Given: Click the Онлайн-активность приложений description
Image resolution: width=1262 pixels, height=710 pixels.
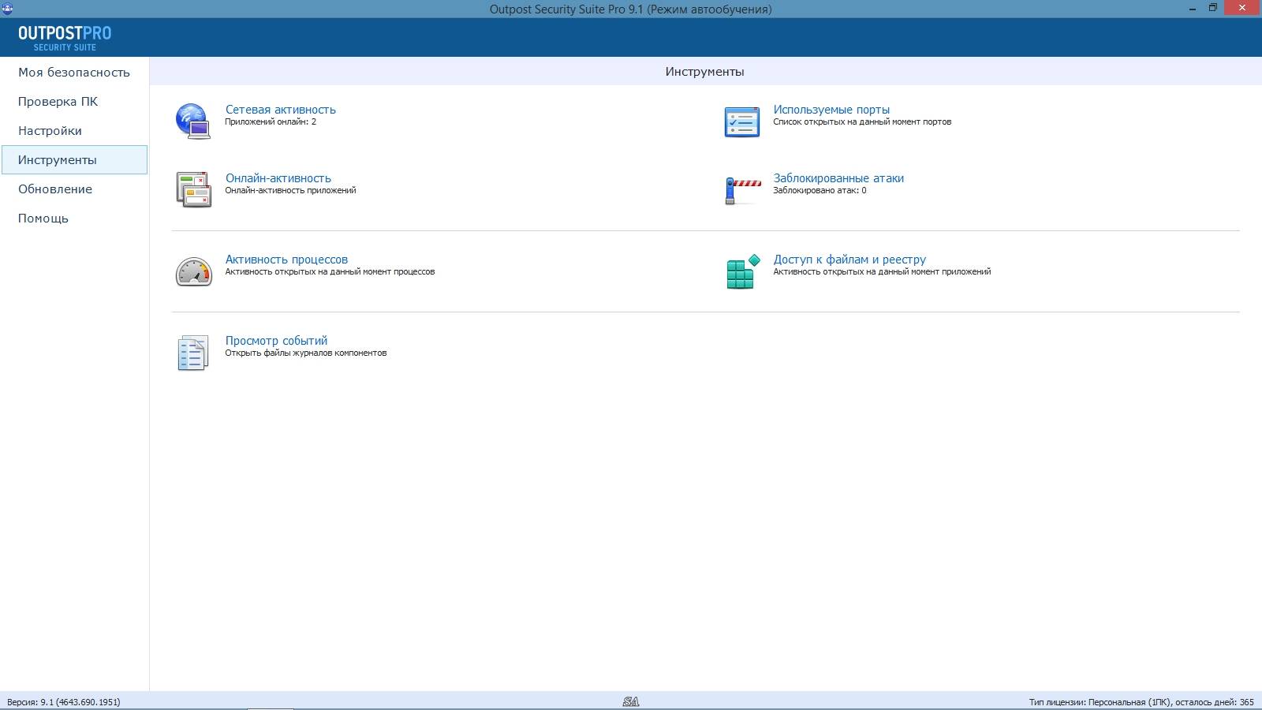Looking at the screenshot, I should click(x=290, y=191).
